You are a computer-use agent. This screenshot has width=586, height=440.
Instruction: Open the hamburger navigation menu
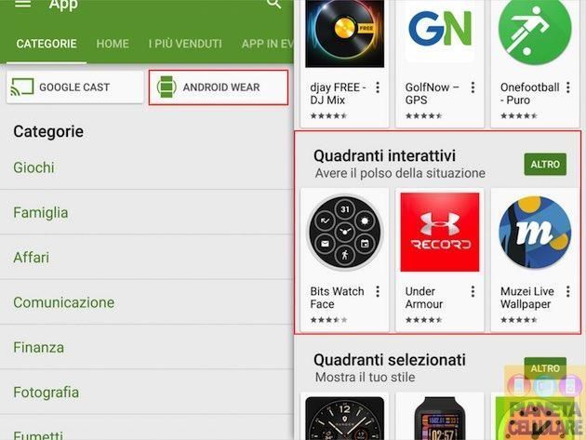tap(22, 4)
